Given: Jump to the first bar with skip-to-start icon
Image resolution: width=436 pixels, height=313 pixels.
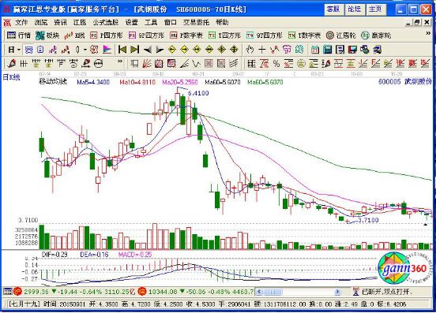Looking at the screenshot, I should [x=122, y=50].
